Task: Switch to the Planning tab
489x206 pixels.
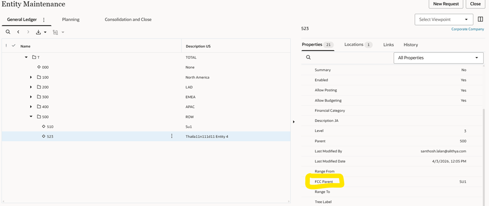Action: click(x=71, y=19)
